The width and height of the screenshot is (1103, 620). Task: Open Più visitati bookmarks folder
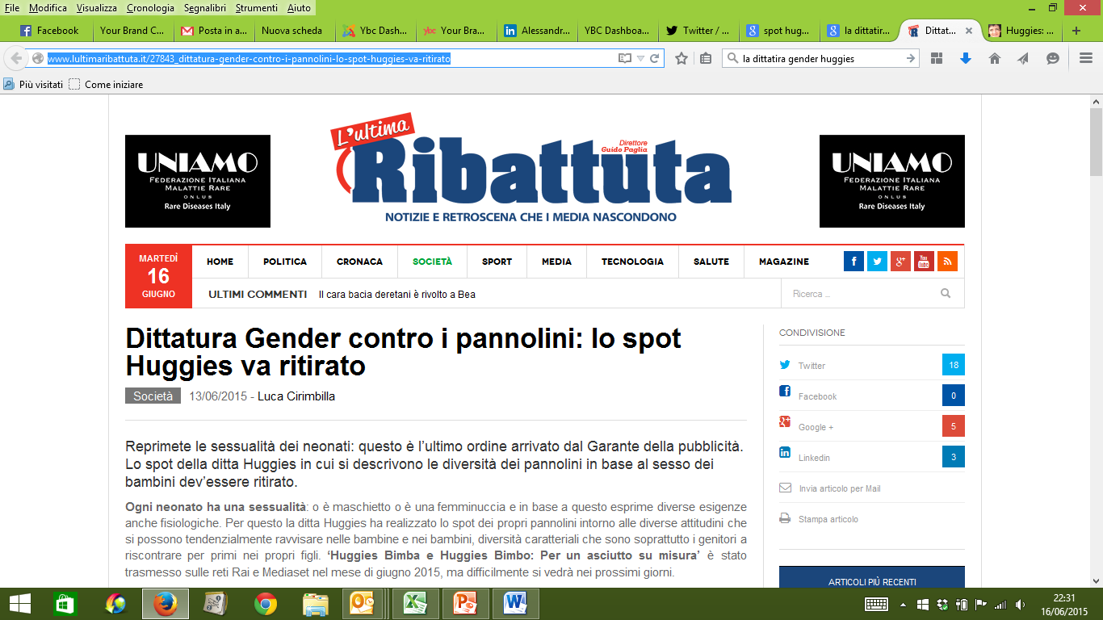(x=34, y=84)
